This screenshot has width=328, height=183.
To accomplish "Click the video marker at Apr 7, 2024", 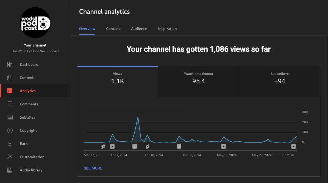I will click(112, 146).
